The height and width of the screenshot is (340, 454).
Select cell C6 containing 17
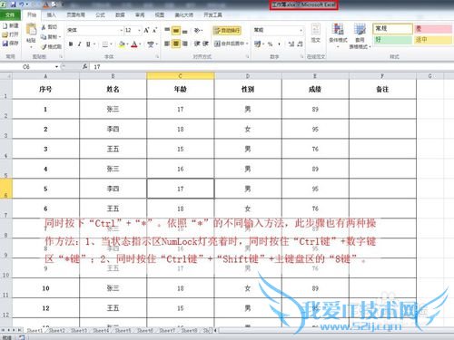181,189
